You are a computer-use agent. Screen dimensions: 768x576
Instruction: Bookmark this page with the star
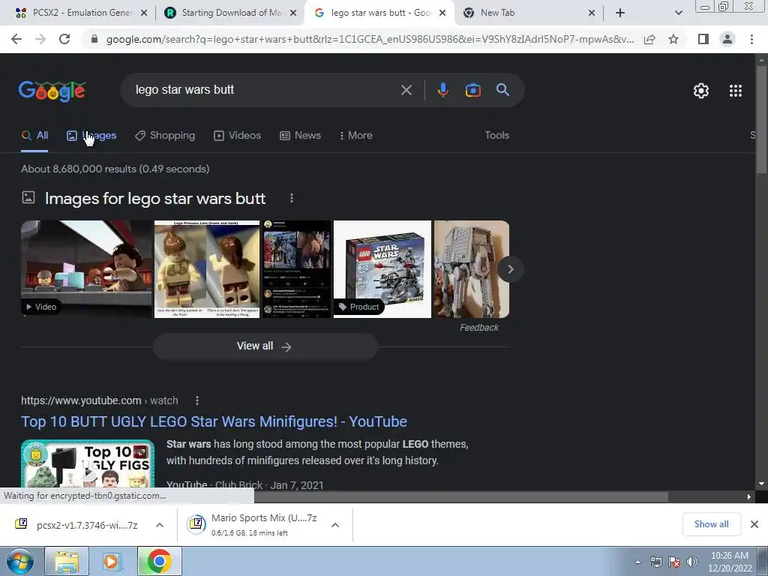point(673,39)
